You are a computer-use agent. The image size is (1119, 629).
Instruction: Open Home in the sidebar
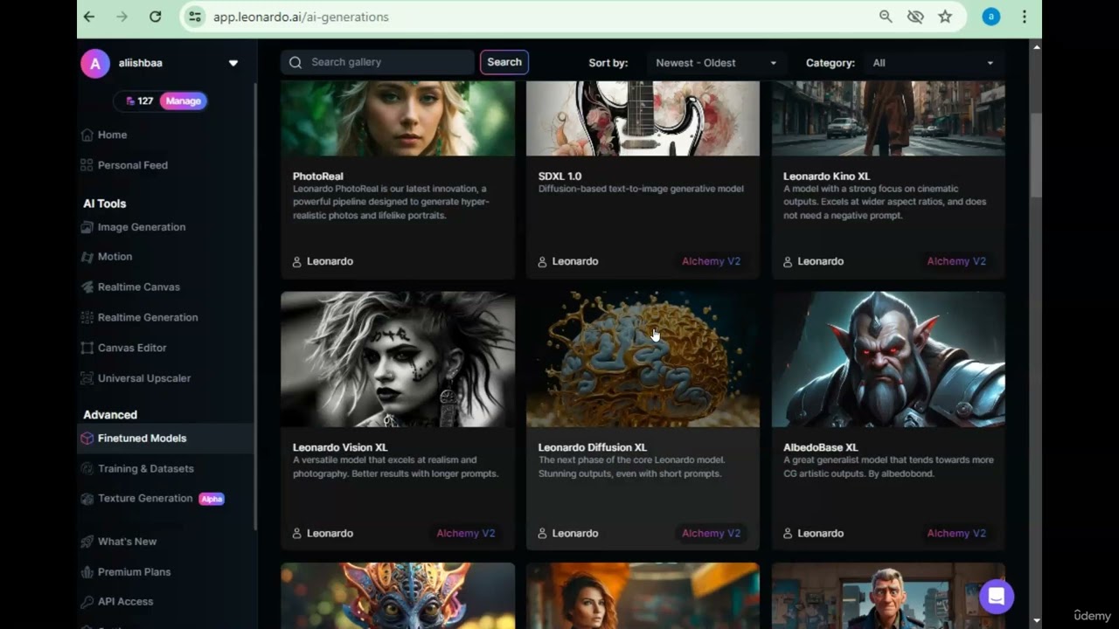pos(112,135)
